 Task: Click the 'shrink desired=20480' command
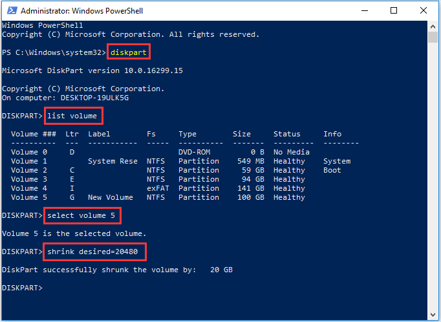point(92,252)
